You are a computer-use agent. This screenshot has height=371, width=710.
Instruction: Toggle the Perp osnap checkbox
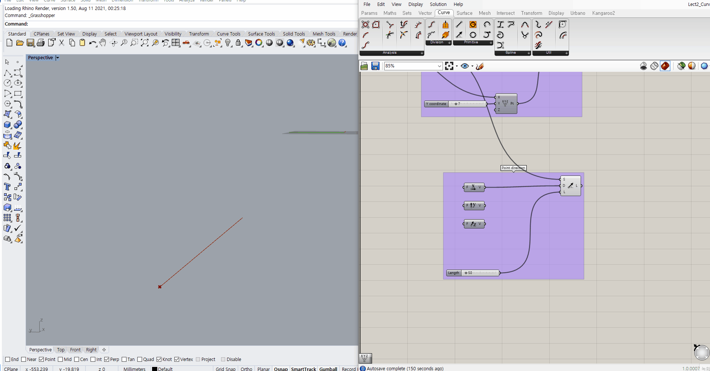[107, 359]
